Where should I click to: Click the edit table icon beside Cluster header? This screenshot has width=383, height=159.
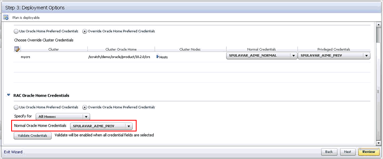coord(17,49)
